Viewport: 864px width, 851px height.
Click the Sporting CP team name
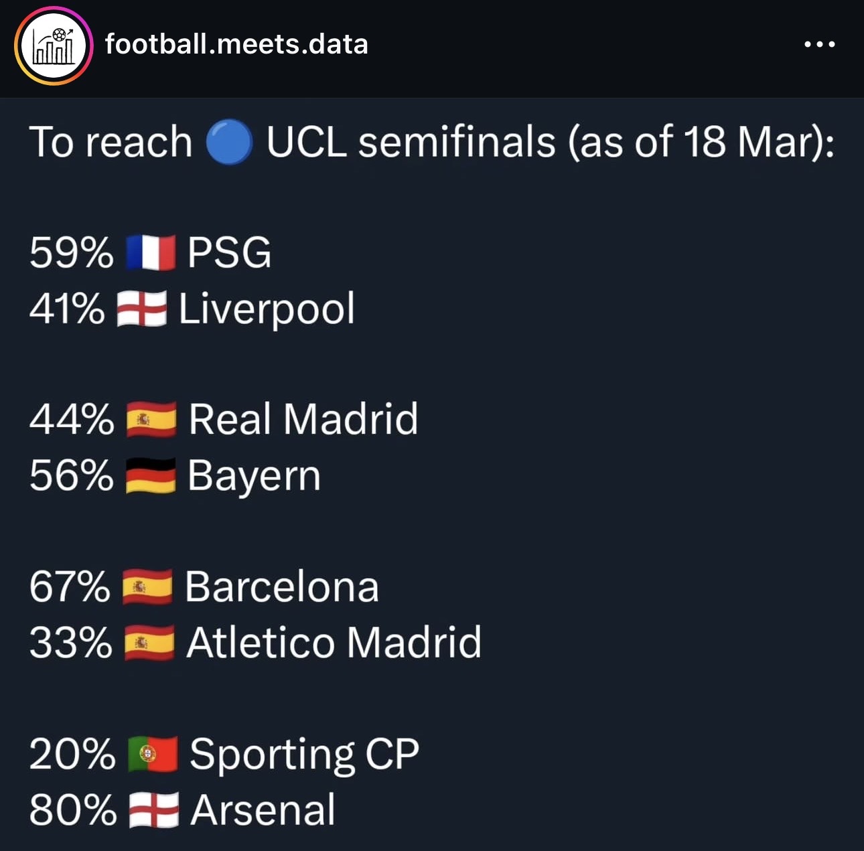[x=304, y=754]
